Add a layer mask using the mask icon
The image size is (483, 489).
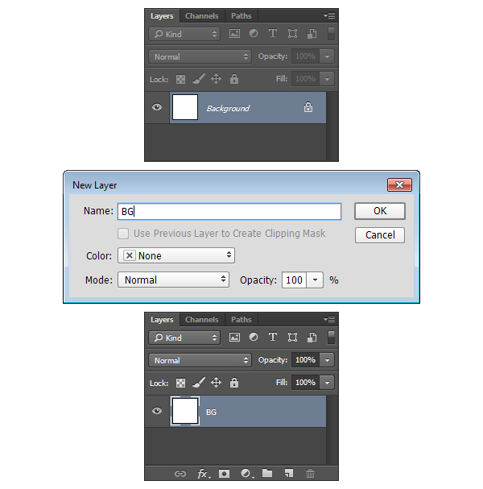coord(225,474)
